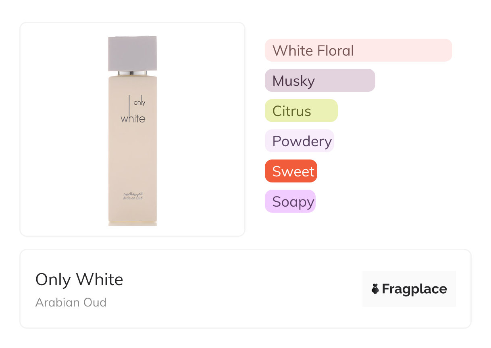Pick the Soapy accord bar
491x348 pixels.
pos(290,201)
